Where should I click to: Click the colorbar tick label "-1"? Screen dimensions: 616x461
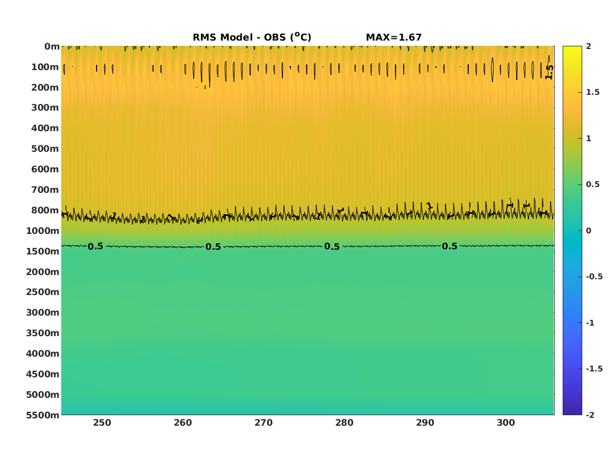[590, 322]
